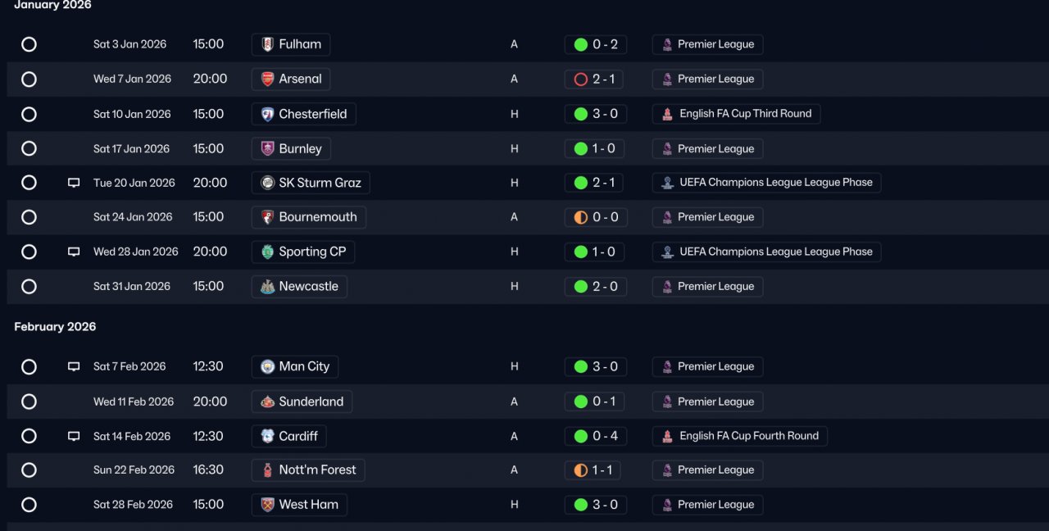Select the radio circle for Fulham fixture

29,44
